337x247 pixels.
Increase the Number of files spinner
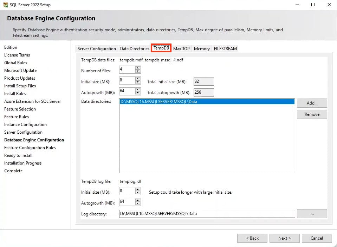[x=138, y=68]
